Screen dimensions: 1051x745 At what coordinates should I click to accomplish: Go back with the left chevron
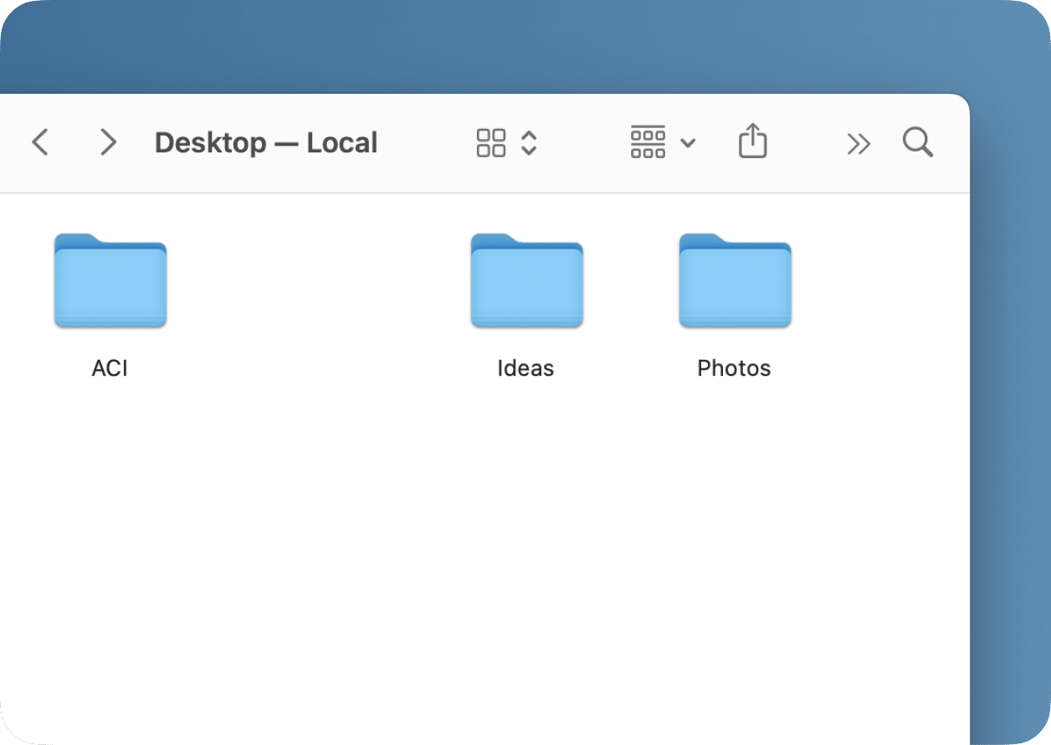[x=40, y=142]
